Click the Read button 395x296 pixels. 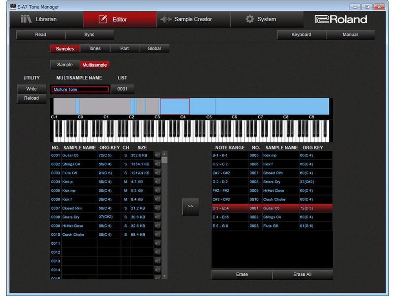tap(40, 35)
